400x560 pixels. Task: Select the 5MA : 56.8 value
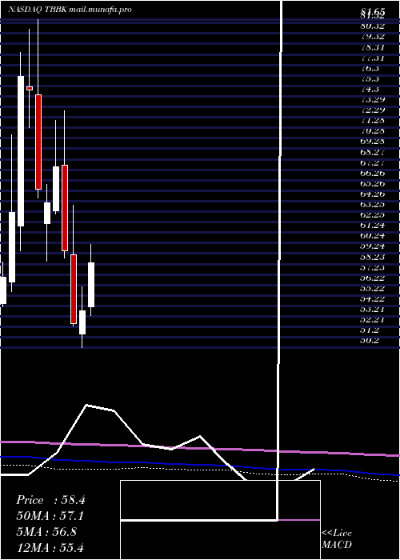click(x=46, y=532)
